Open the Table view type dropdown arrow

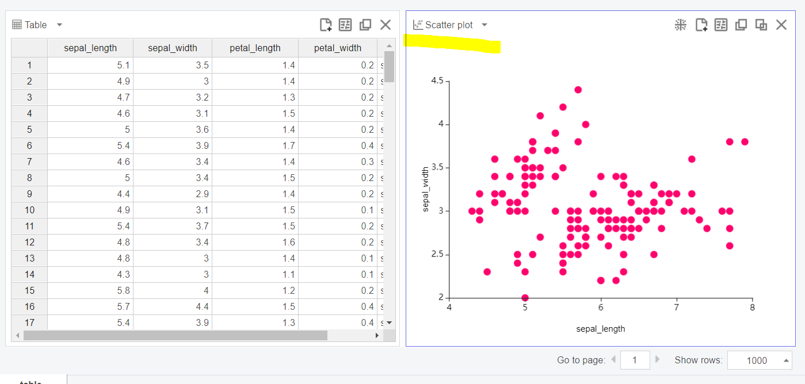pos(59,25)
